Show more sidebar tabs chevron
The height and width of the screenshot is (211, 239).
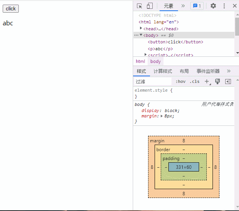pos(229,71)
